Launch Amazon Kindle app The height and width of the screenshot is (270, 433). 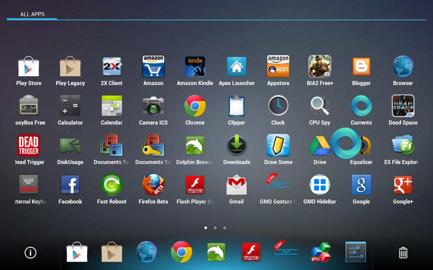(195, 66)
